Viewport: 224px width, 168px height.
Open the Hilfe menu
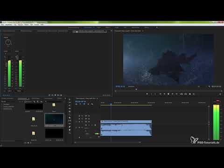pyautogui.click(x=42, y=25)
